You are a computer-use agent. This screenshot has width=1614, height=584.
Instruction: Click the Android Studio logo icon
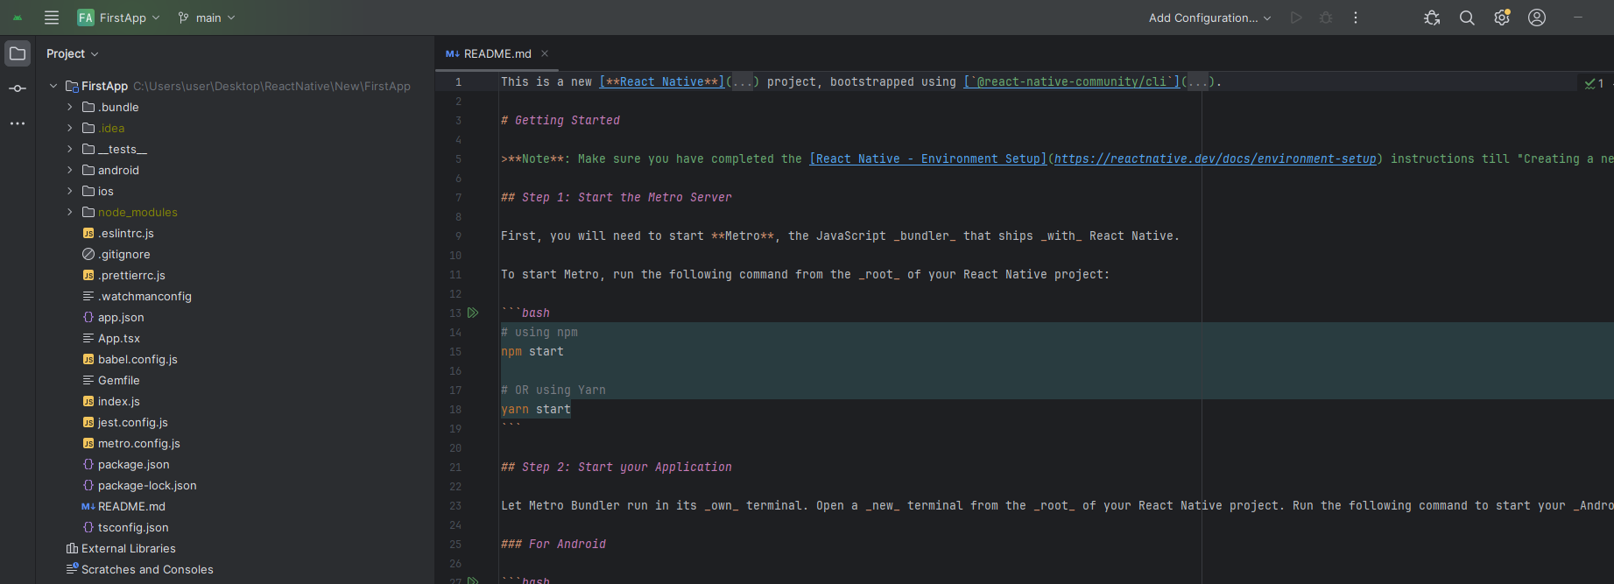pyautogui.click(x=18, y=18)
